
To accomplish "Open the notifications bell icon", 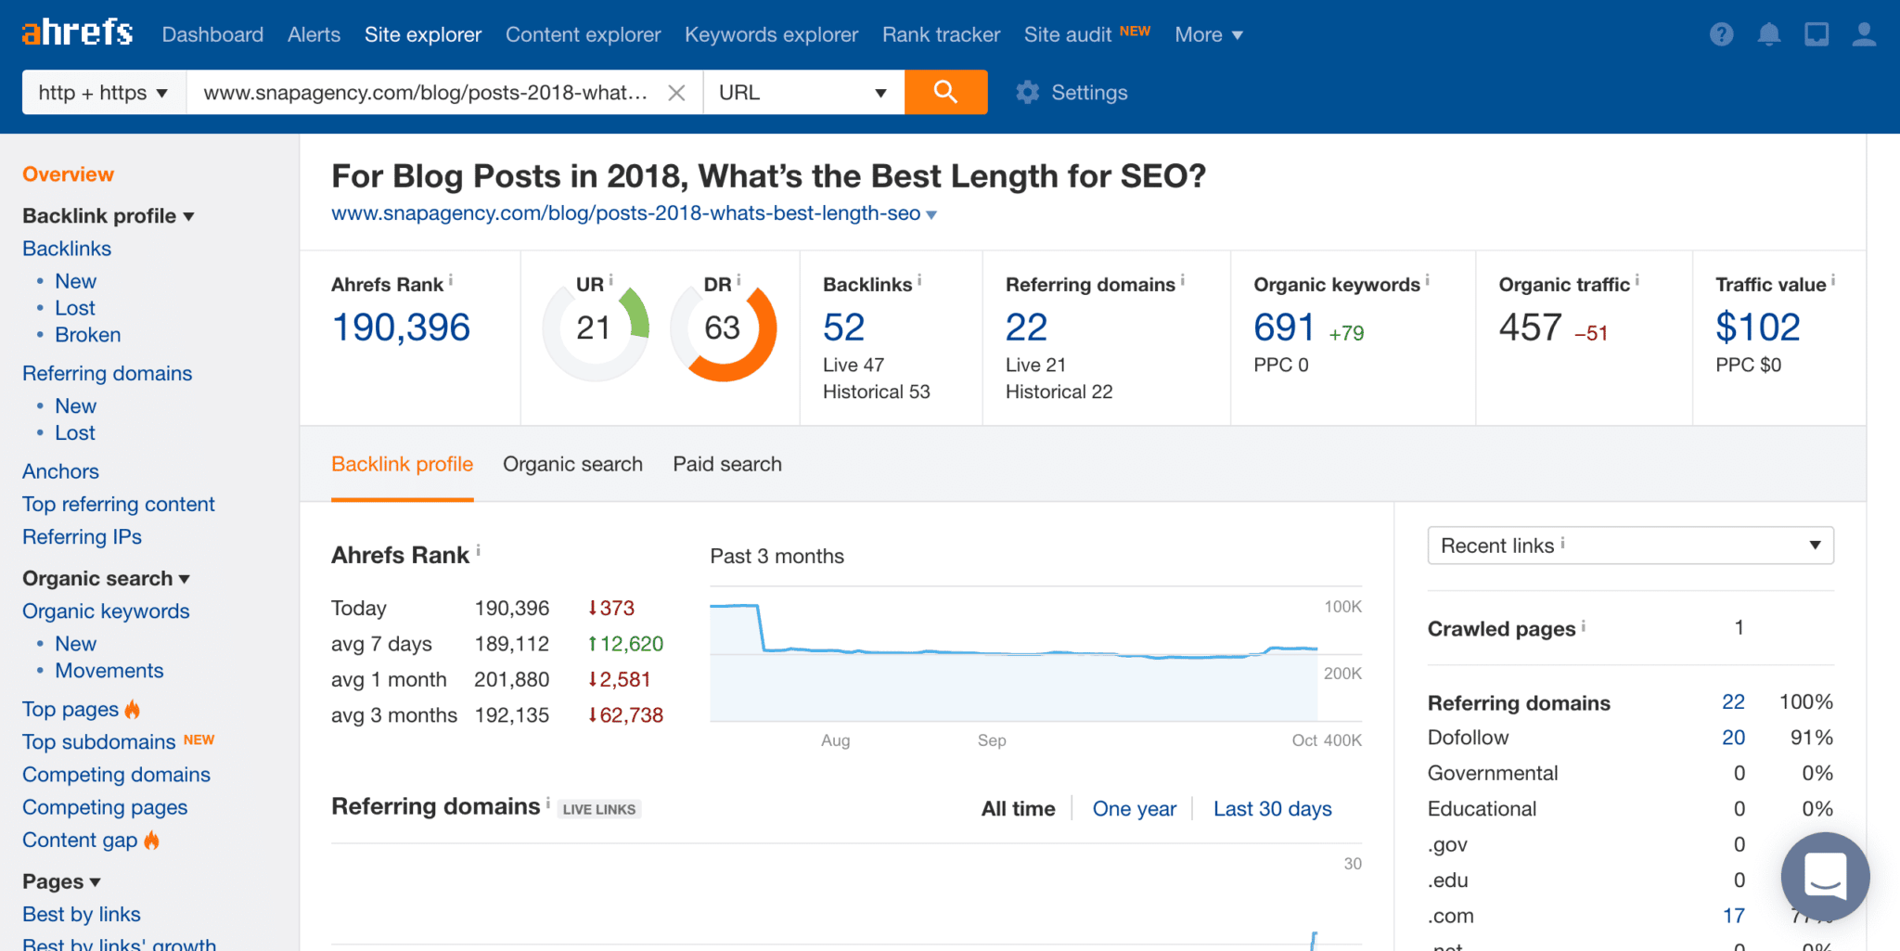I will (1769, 34).
